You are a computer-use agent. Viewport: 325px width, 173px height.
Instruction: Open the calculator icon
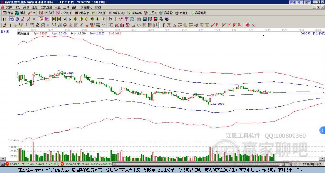click(x=145, y=19)
